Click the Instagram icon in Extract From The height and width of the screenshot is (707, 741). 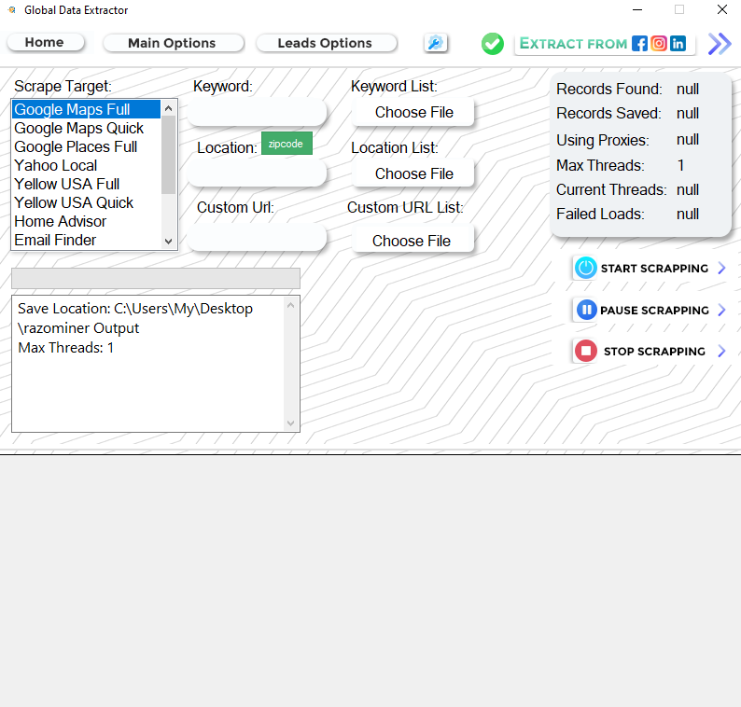659,44
